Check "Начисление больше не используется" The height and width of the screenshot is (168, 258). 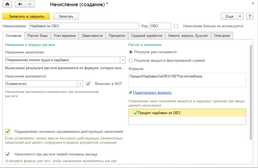tap(176, 26)
